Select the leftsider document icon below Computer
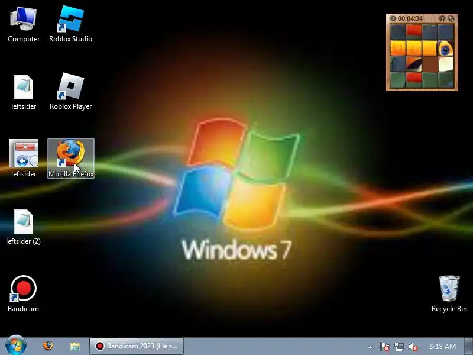Screen dimensions: 473x355 pos(24,92)
